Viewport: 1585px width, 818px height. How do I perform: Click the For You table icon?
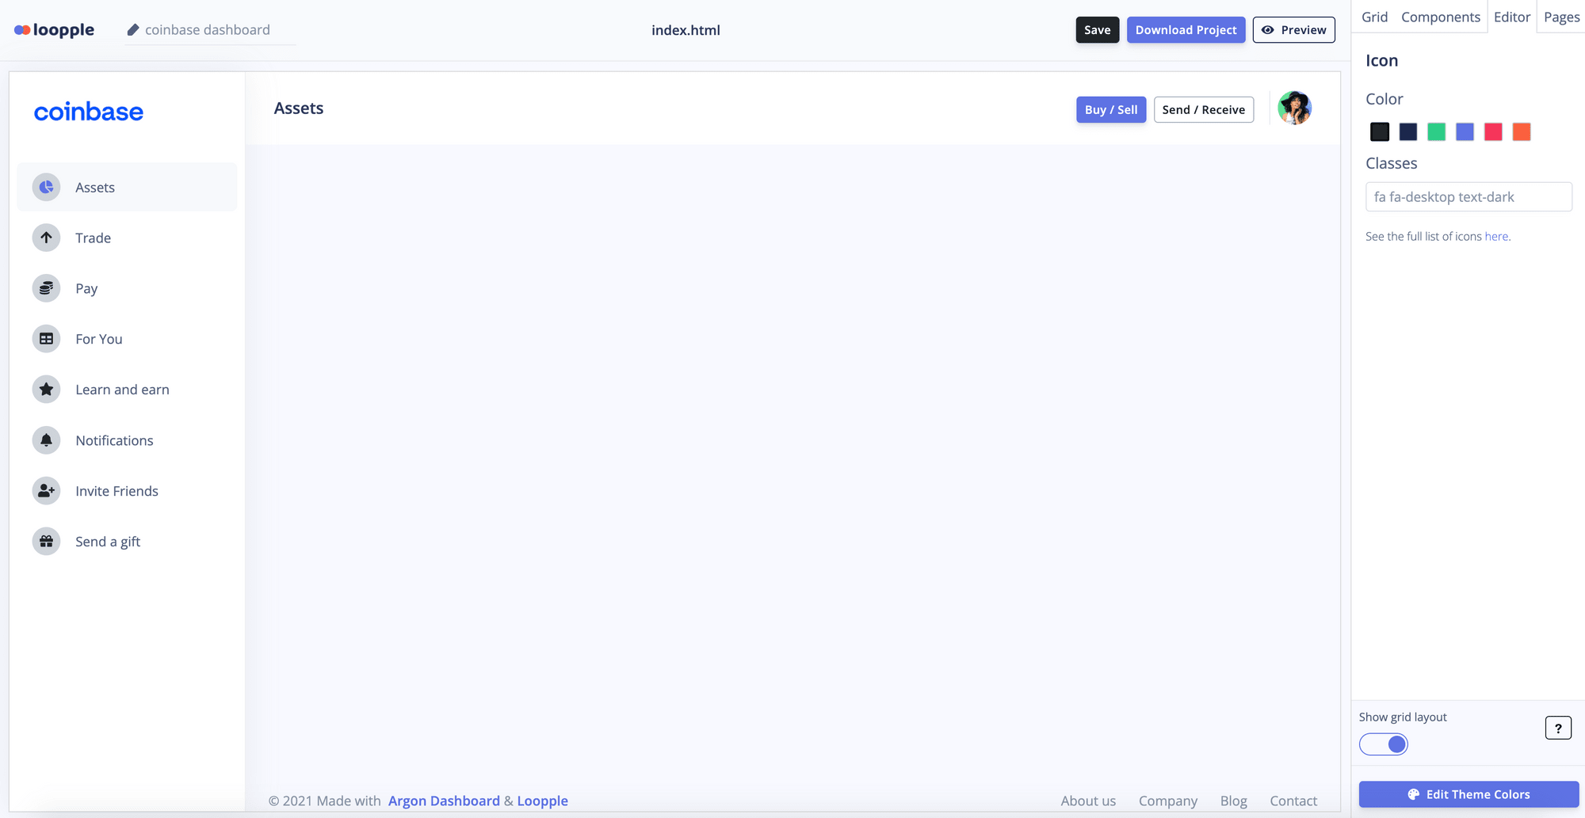coord(46,339)
